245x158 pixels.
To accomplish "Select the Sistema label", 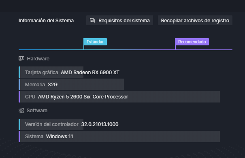I will pyautogui.click(x=34, y=137).
